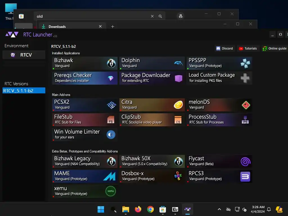288x216 pixels.
Task: Click the FileStub FS icon
Action: click(x=111, y=120)
